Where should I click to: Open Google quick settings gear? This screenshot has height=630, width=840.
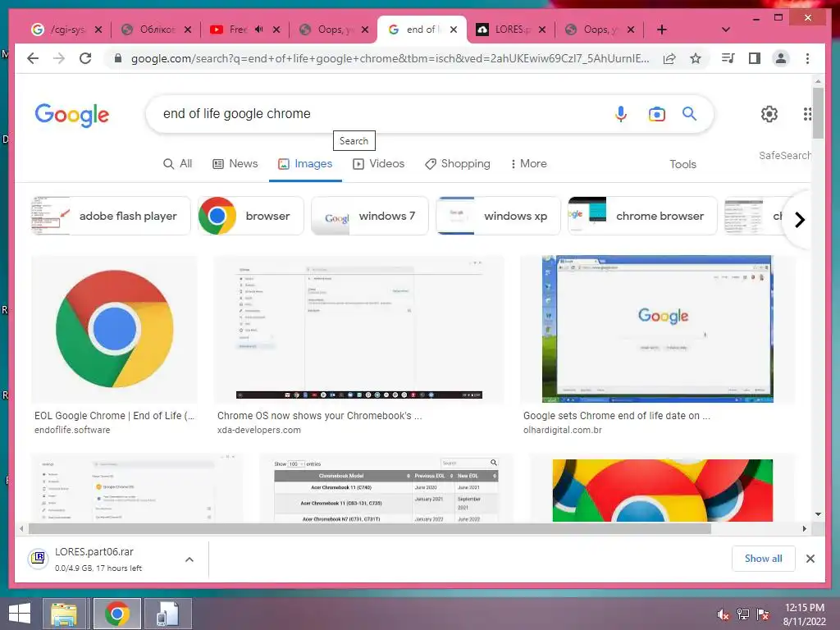pos(769,113)
